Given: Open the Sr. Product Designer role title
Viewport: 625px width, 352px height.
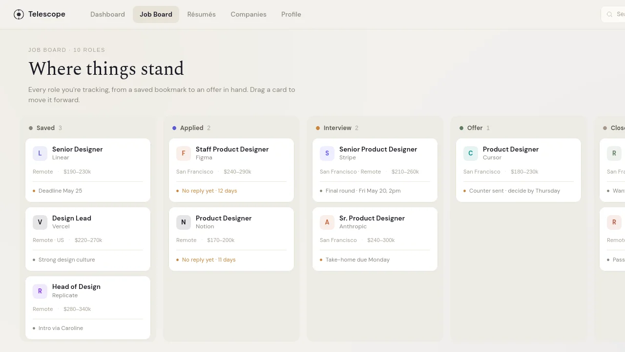Looking at the screenshot, I should click(x=372, y=218).
